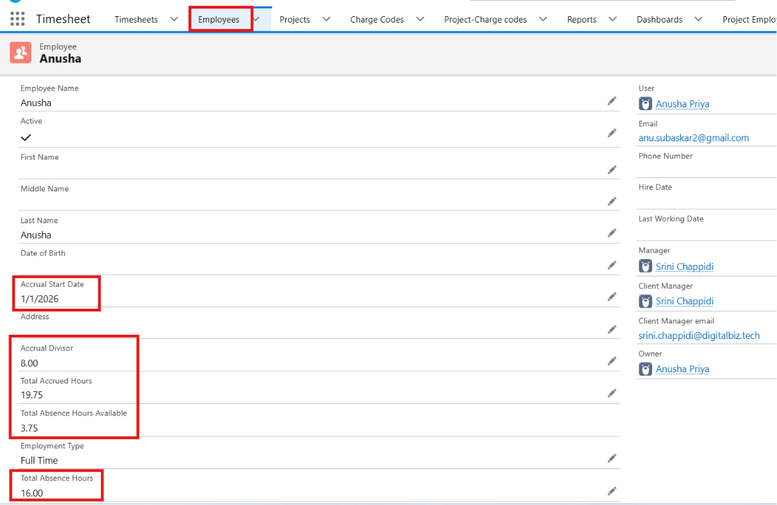Click the Total Absence Hours Available value 3.75
The width and height of the screenshot is (777, 505).
coord(29,428)
